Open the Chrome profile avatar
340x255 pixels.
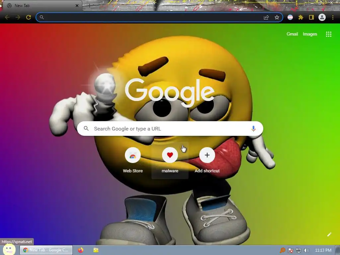[x=322, y=17]
